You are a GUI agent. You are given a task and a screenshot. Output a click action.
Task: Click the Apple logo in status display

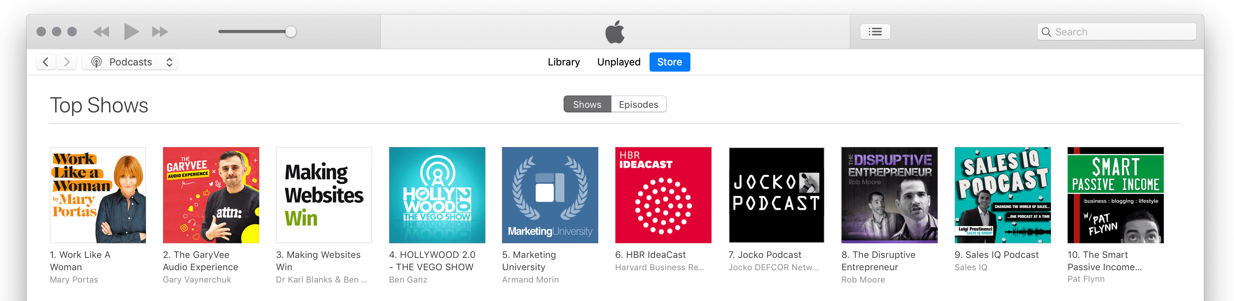click(x=615, y=32)
